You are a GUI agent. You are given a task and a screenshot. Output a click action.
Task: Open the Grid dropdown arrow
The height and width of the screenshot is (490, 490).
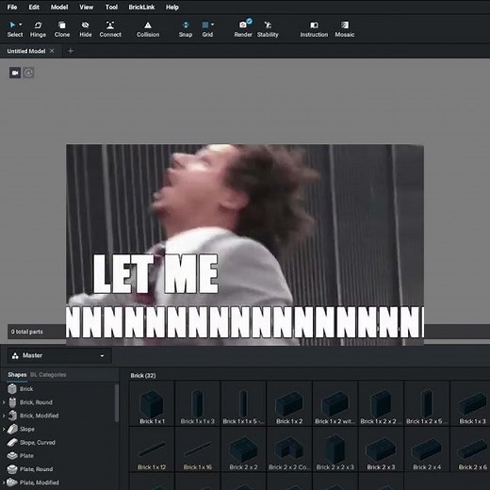213,24
